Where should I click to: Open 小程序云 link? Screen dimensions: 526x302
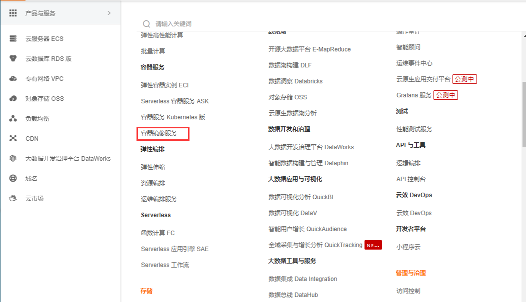[408, 247]
